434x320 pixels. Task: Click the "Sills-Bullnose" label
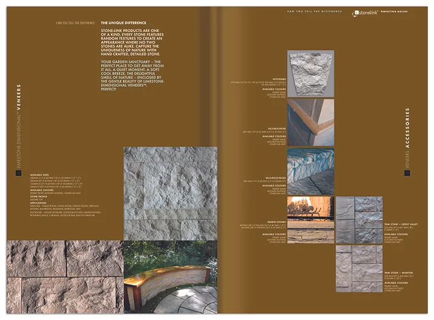277,129
